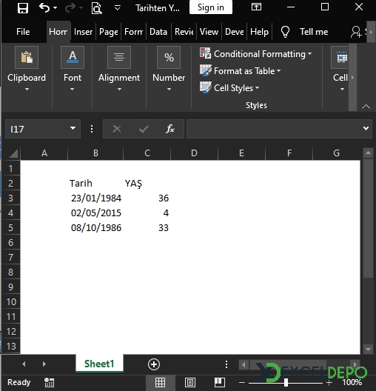This screenshot has width=376, height=391.
Task: Select the Normal view button
Action: [x=160, y=382]
